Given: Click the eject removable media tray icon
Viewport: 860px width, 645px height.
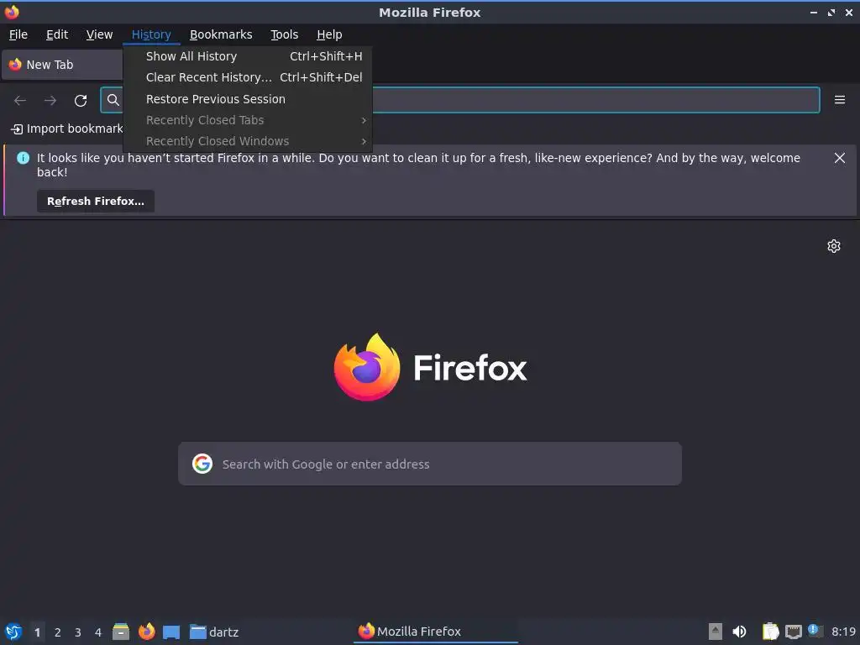Looking at the screenshot, I should click(x=716, y=632).
